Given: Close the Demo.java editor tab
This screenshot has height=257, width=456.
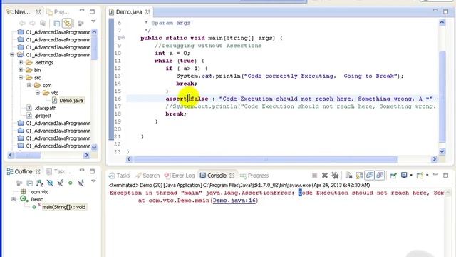Looking at the screenshot, I should coord(147,12).
